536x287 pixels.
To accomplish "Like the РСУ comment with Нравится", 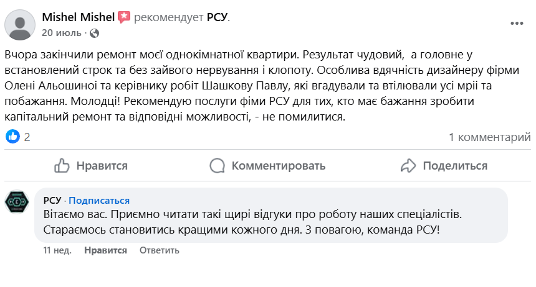I will coord(105,250).
